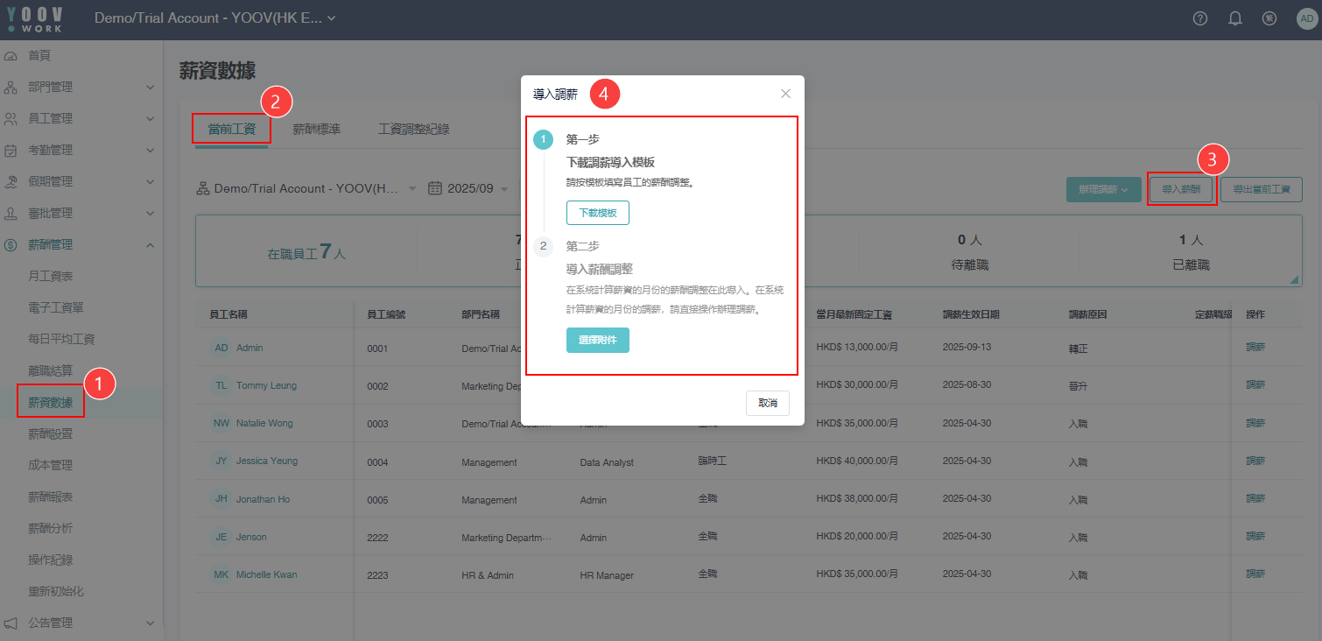Click the 選擇附件 button
The image size is (1322, 641).
[597, 340]
